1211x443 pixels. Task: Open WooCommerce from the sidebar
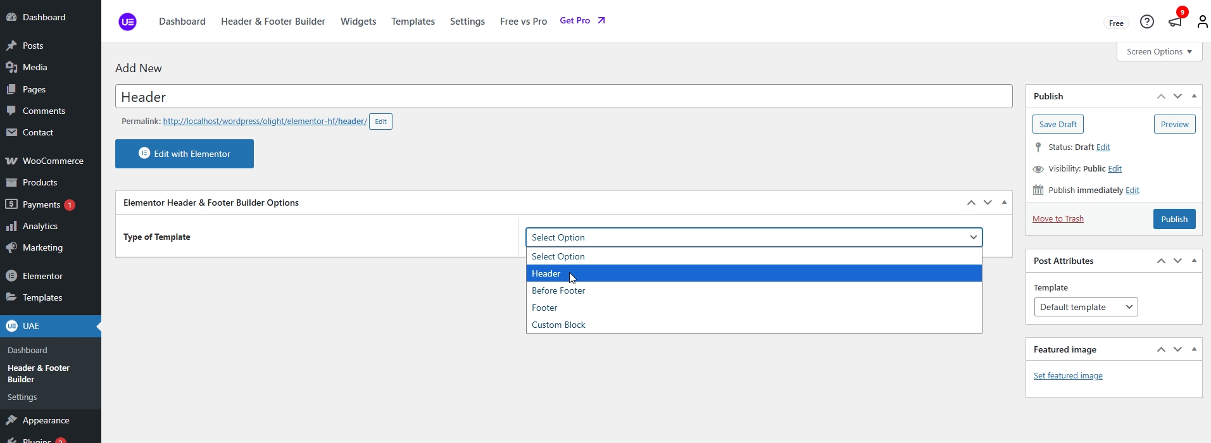tap(53, 161)
